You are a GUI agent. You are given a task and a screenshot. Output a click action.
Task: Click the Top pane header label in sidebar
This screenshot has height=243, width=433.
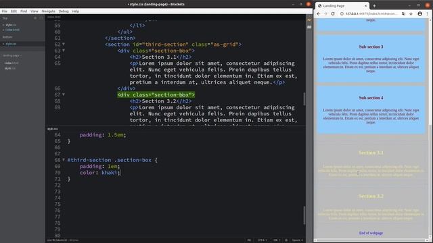coord(5,18)
